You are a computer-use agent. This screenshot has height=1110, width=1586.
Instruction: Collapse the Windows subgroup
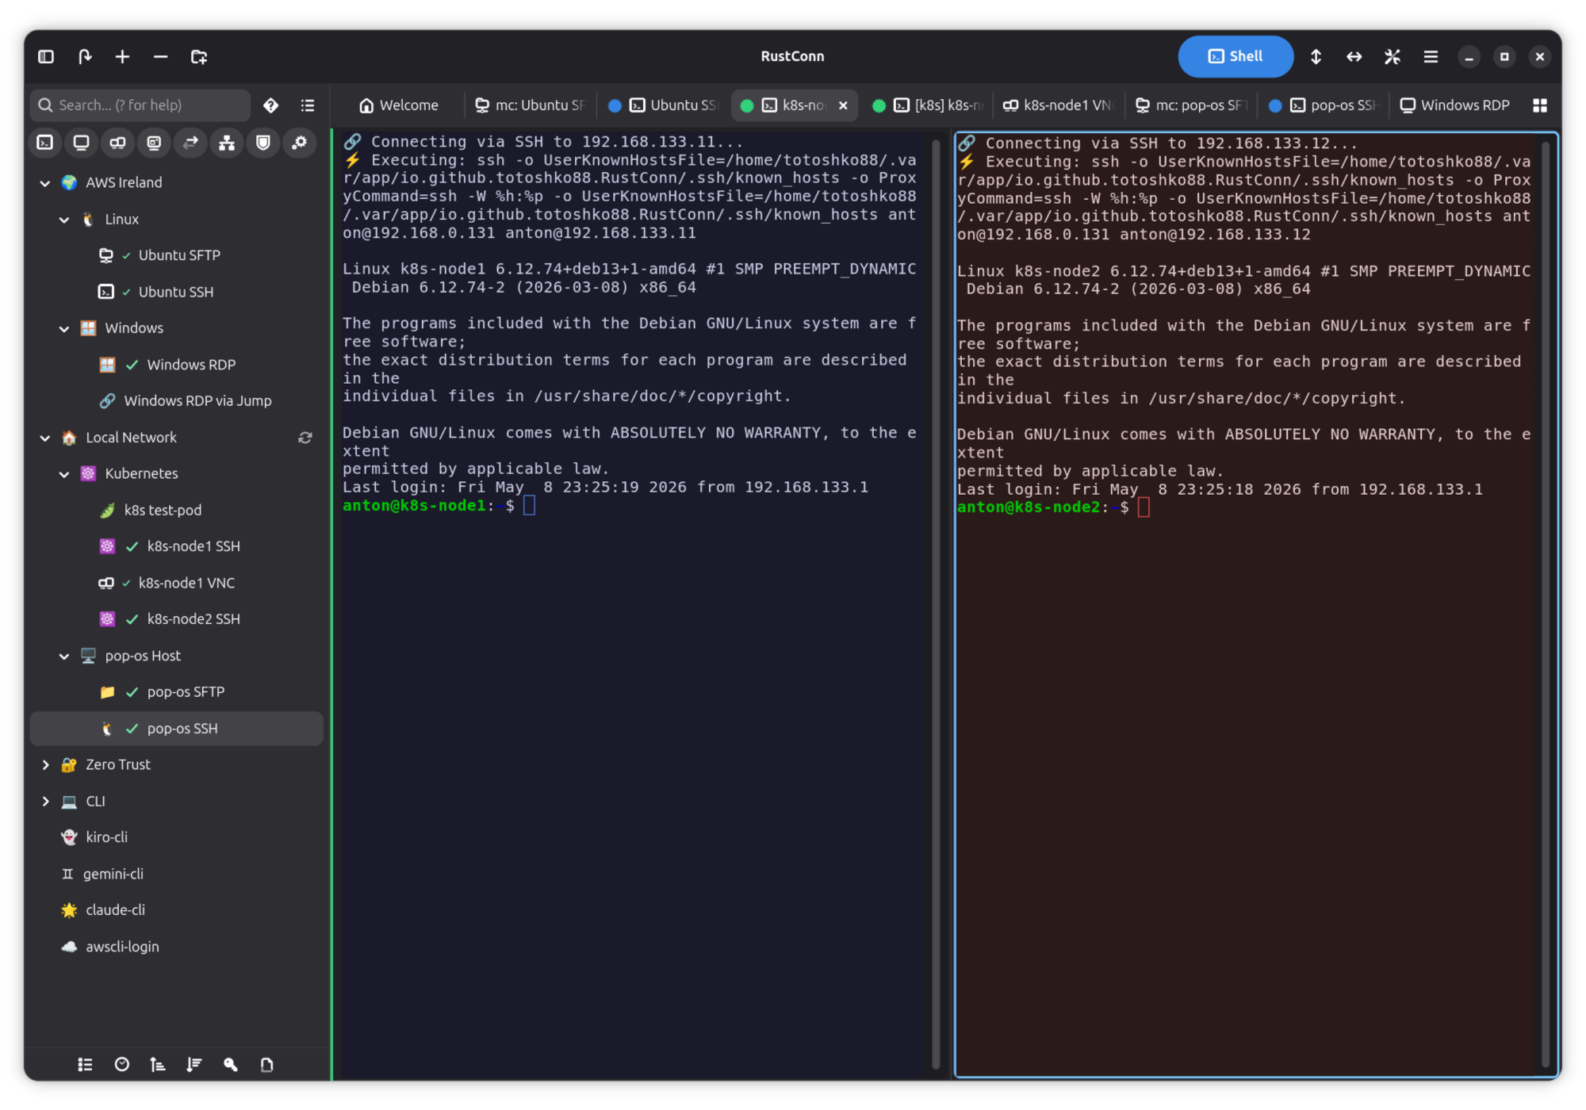tap(64, 328)
